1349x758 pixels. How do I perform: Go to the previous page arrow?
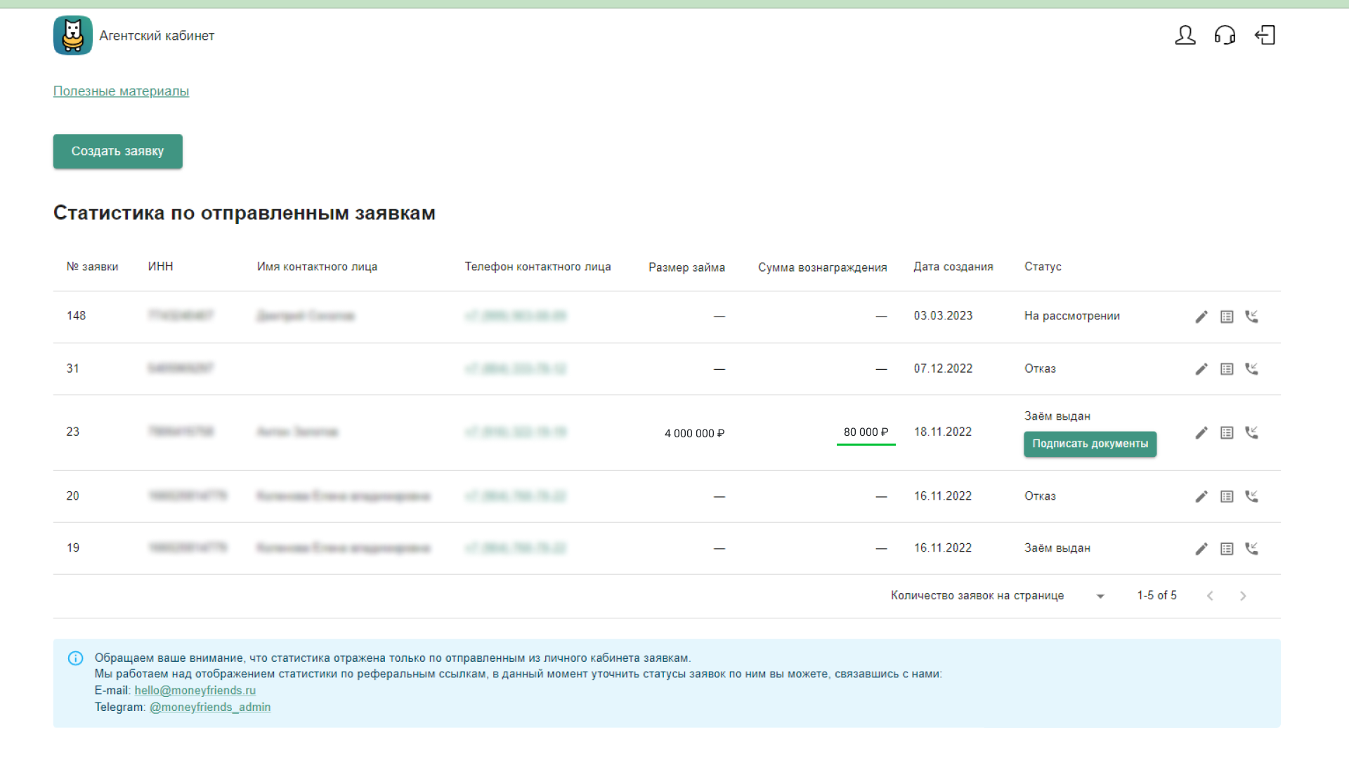pos(1210,596)
